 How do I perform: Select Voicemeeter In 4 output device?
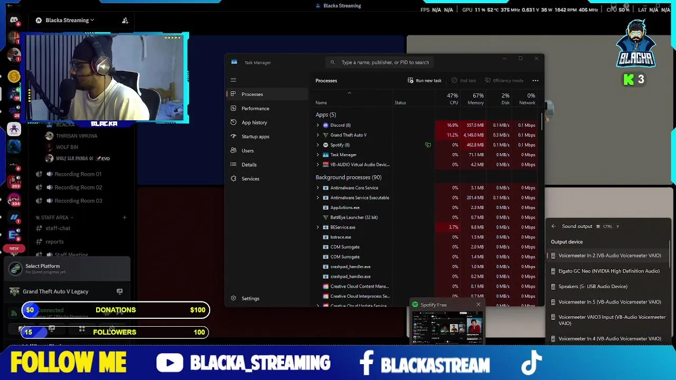608,339
